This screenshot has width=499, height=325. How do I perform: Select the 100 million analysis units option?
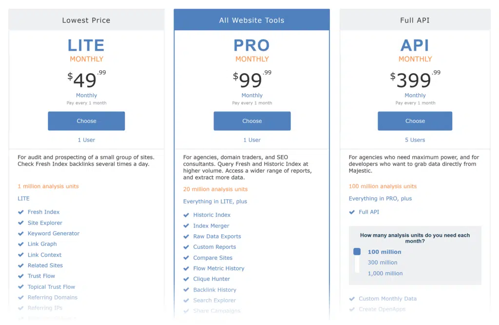pos(384,252)
